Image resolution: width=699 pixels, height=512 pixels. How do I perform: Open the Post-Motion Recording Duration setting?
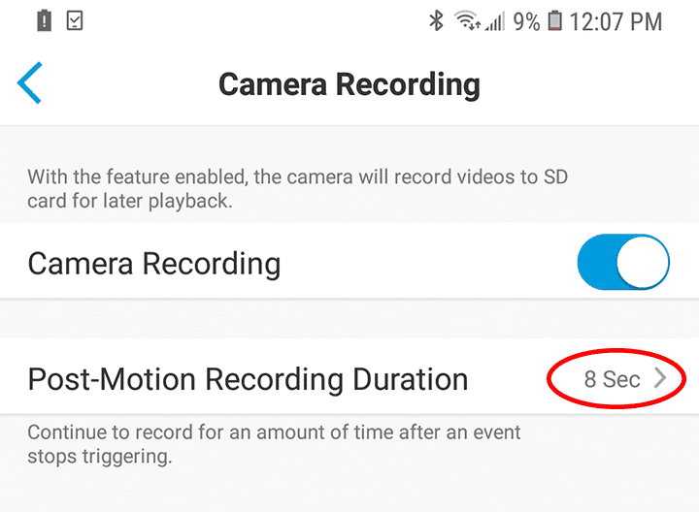point(248,379)
